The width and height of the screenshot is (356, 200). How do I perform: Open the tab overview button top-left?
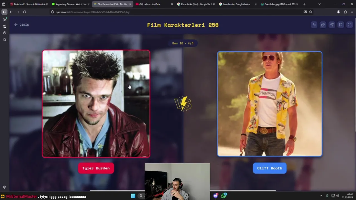click(x=4, y=4)
